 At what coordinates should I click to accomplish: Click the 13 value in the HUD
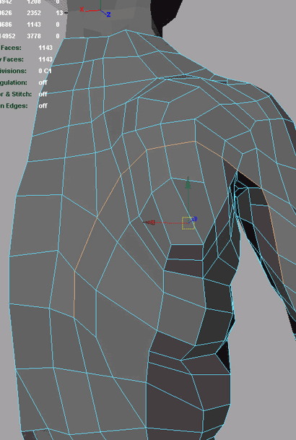[59, 13]
